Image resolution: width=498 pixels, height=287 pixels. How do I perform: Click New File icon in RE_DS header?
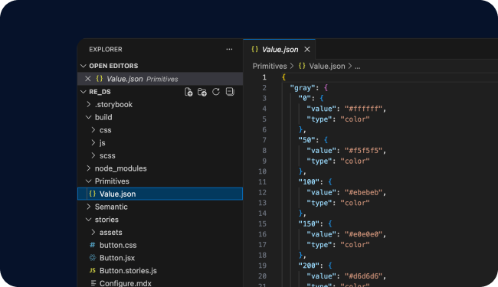tap(188, 92)
